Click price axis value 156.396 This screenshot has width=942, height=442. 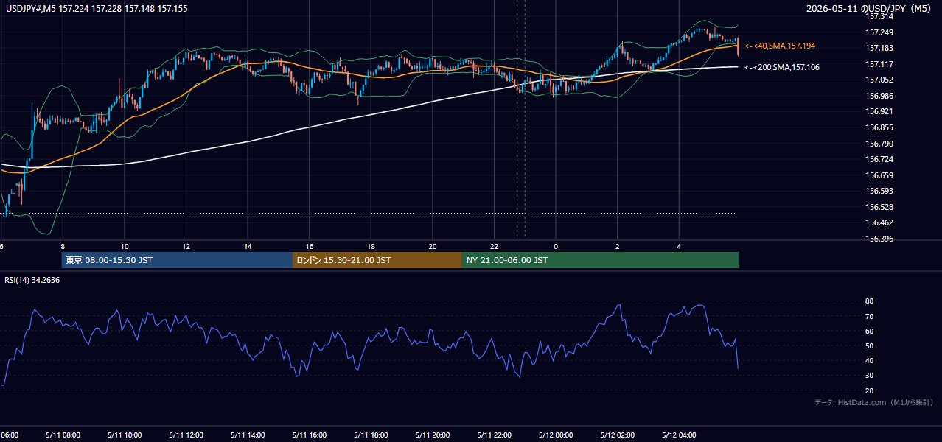879,239
